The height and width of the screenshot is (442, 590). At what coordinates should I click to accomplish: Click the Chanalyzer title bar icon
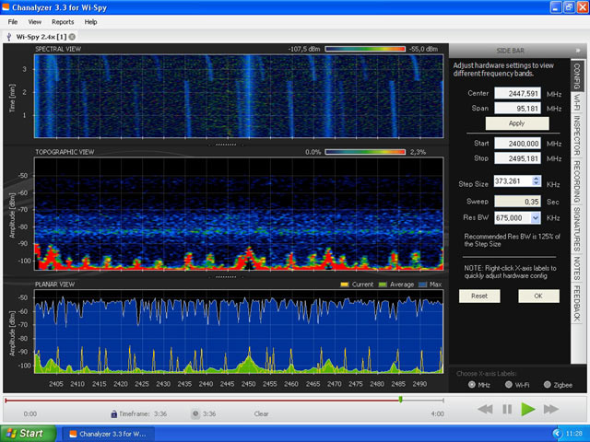6,7
